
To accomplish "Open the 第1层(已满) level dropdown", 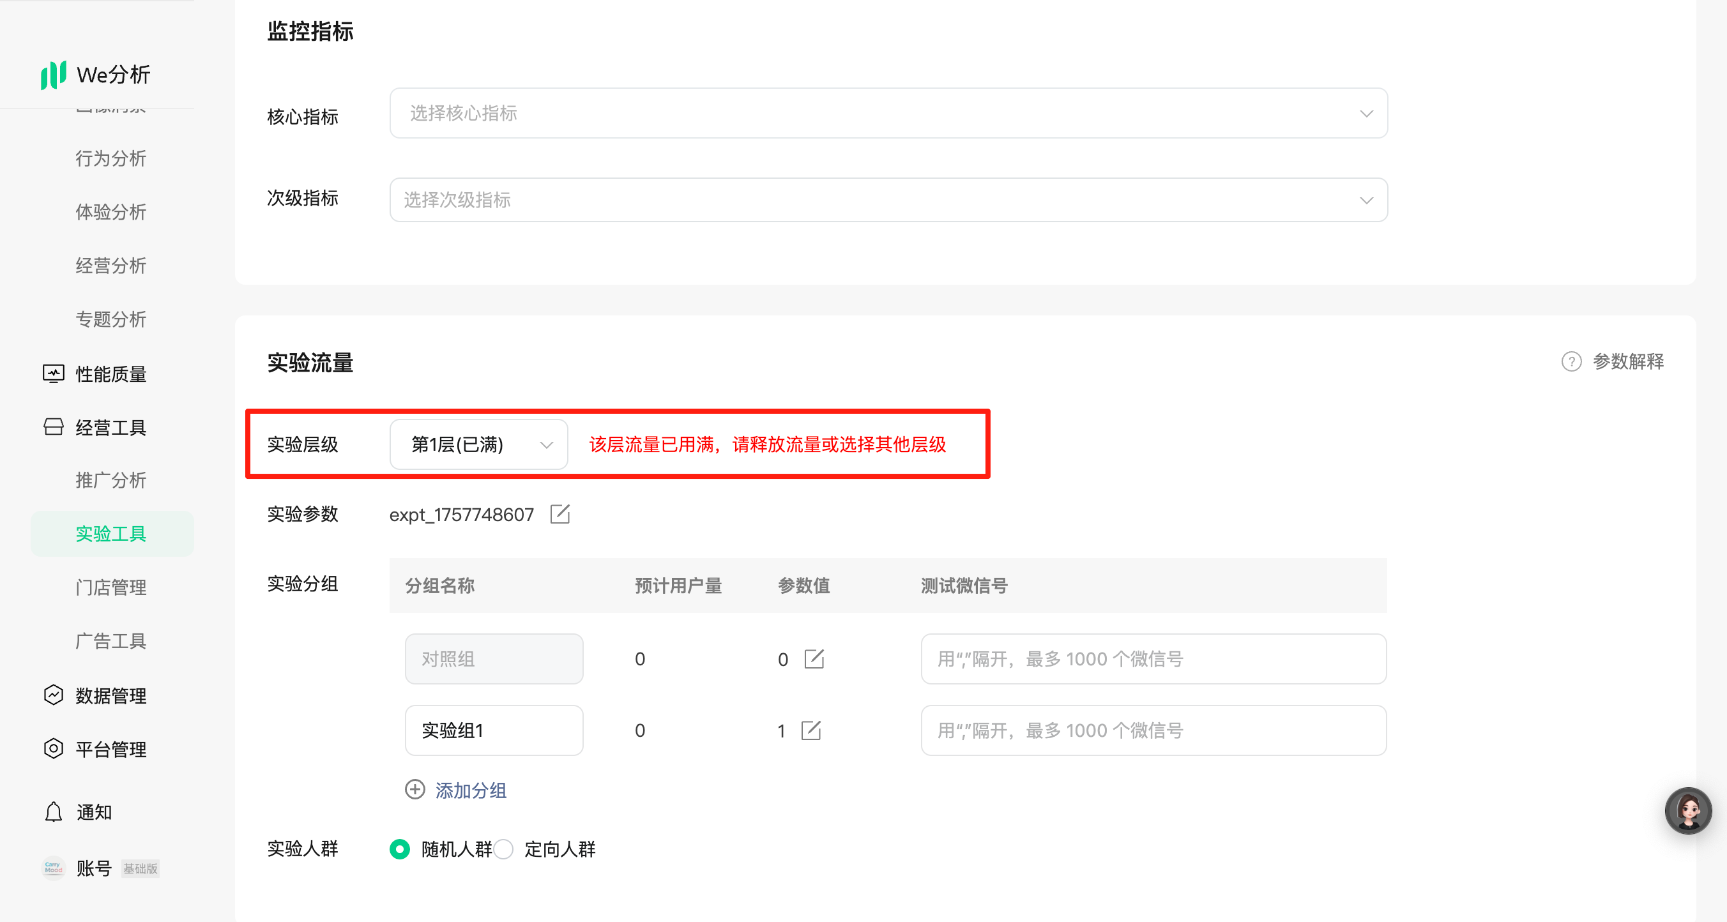I will tap(478, 444).
